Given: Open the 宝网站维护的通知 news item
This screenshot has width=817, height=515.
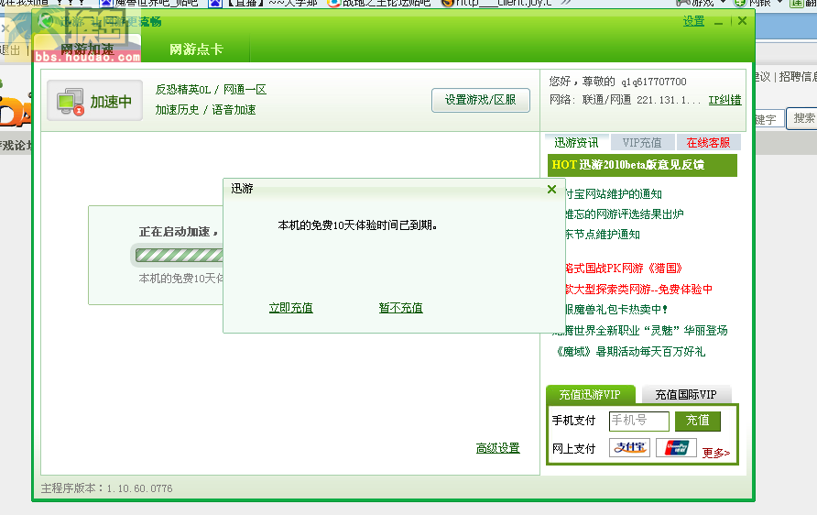Looking at the screenshot, I should tap(613, 194).
